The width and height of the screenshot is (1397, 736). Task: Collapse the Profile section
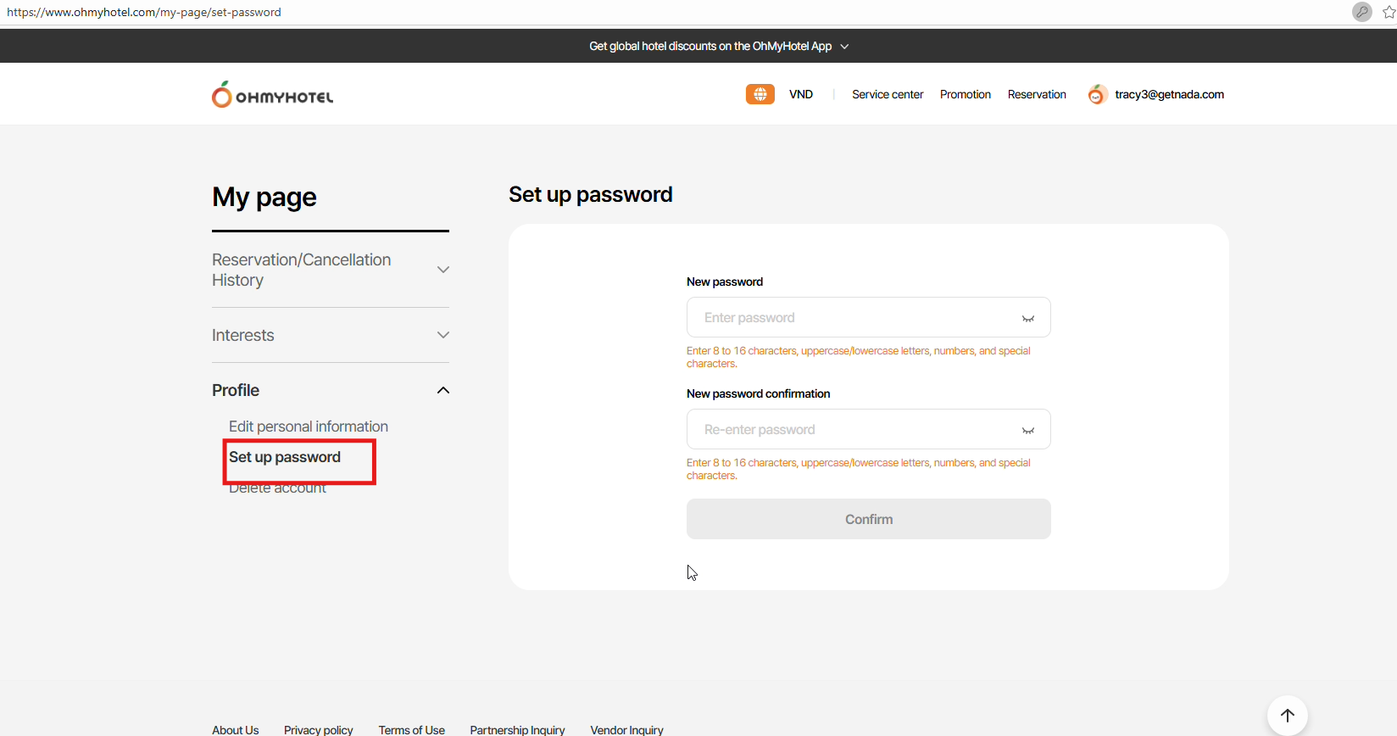442,390
